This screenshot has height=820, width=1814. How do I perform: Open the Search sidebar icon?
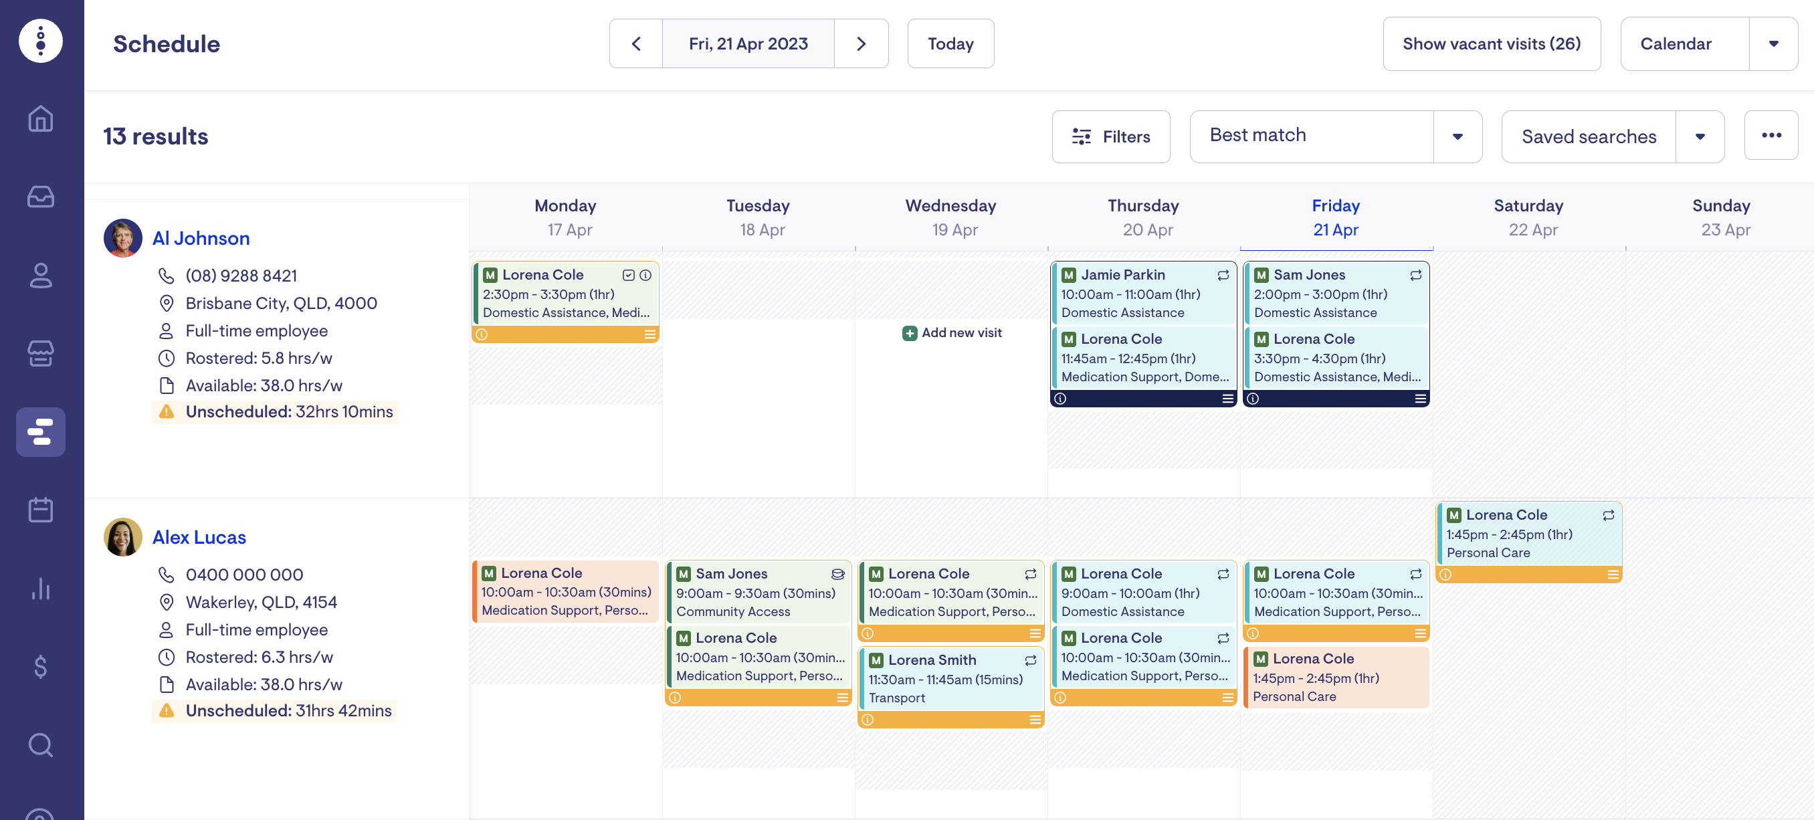pyautogui.click(x=40, y=744)
